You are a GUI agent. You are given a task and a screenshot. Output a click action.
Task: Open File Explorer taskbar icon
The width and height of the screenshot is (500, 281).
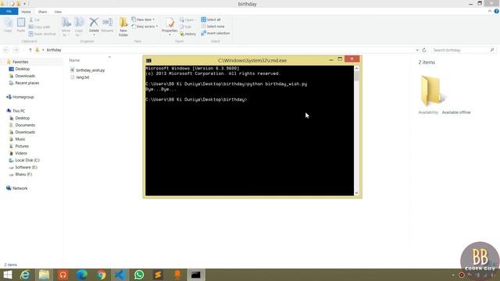point(44,275)
